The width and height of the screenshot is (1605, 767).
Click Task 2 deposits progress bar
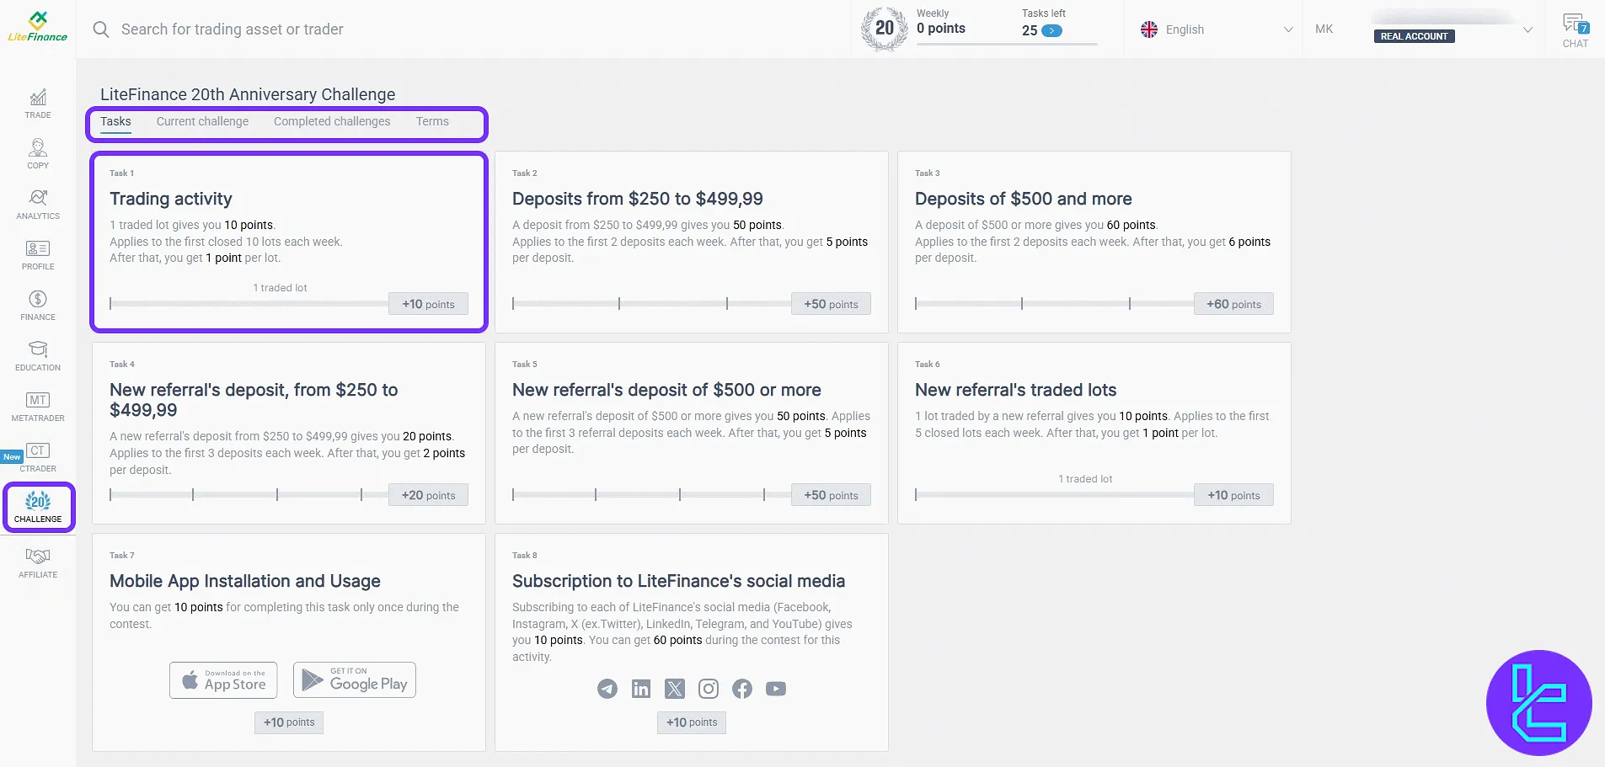click(652, 303)
